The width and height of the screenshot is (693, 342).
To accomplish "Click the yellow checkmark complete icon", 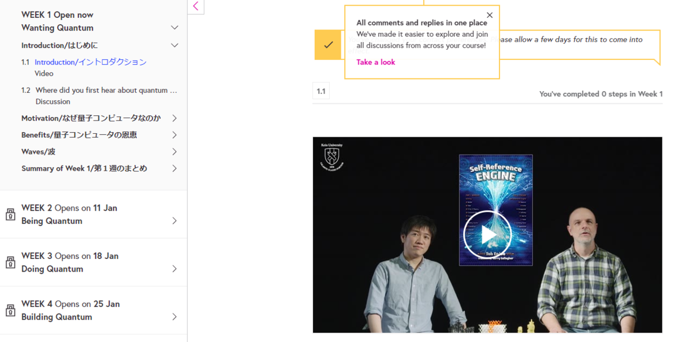I will pyautogui.click(x=328, y=44).
